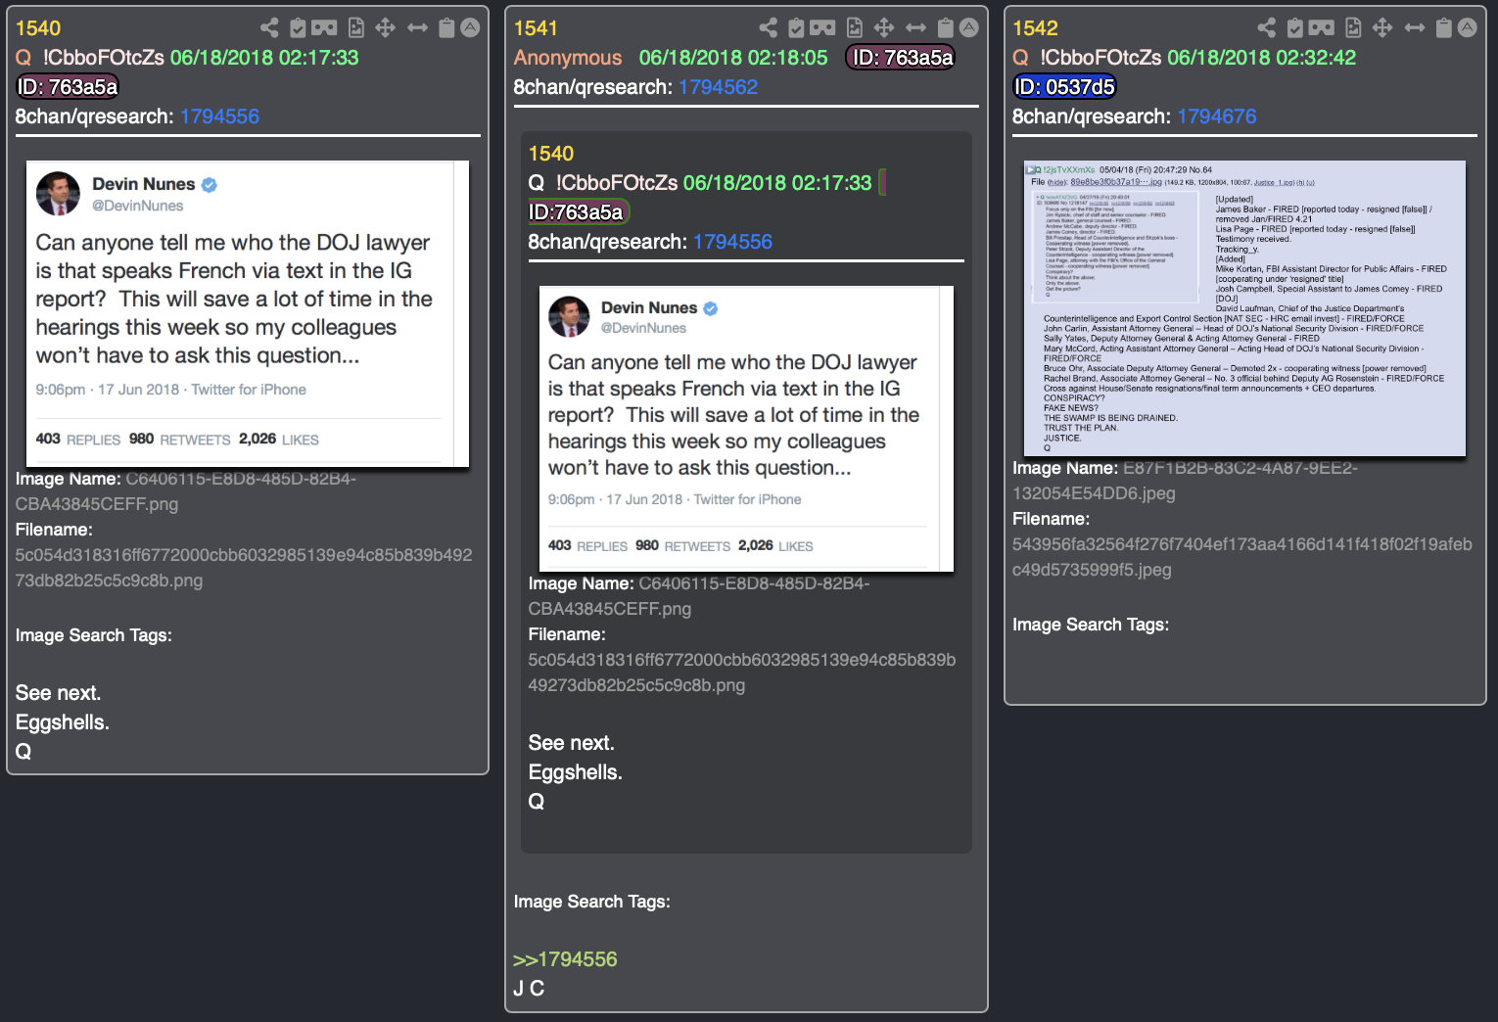Click ID: 763a5a badge on Anonymous post

click(x=901, y=58)
